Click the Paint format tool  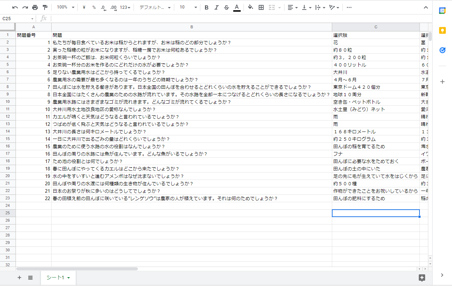(x=45, y=7)
